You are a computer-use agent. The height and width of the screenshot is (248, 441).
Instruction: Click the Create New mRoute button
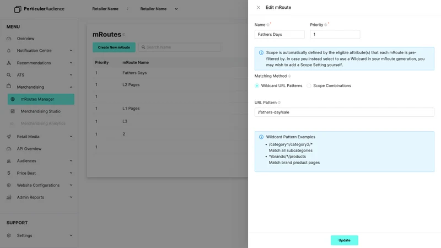point(114,47)
